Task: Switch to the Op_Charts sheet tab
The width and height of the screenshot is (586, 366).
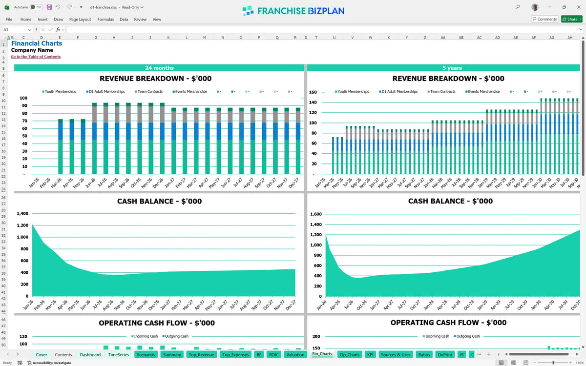Action: click(x=350, y=355)
